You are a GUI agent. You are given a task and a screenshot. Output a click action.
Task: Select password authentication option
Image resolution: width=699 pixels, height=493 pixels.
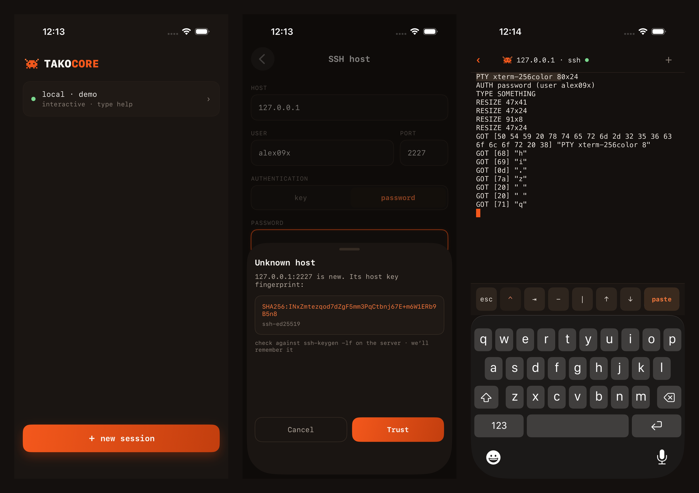398,198
